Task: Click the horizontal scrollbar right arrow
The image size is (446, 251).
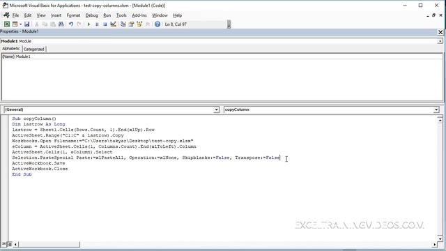Action: pyautogui.click(x=435, y=244)
